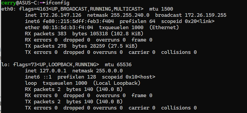The image size is (247, 113).
Task: Click the eth0 mtu 1500 value
Action: pyautogui.click(x=167, y=9)
